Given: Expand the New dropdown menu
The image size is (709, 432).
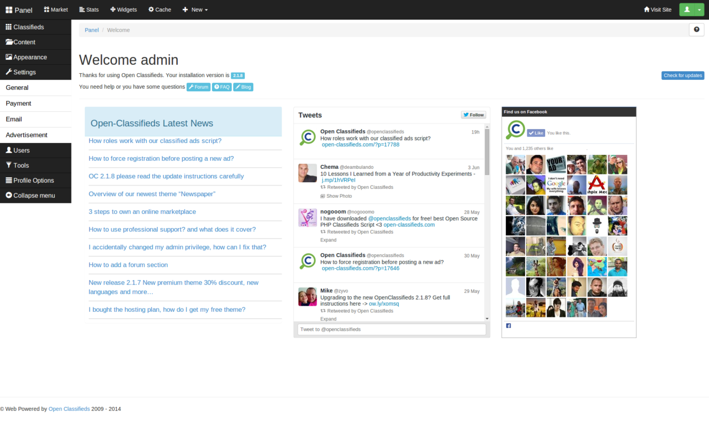Looking at the screenshot, I should pos(196,9).
